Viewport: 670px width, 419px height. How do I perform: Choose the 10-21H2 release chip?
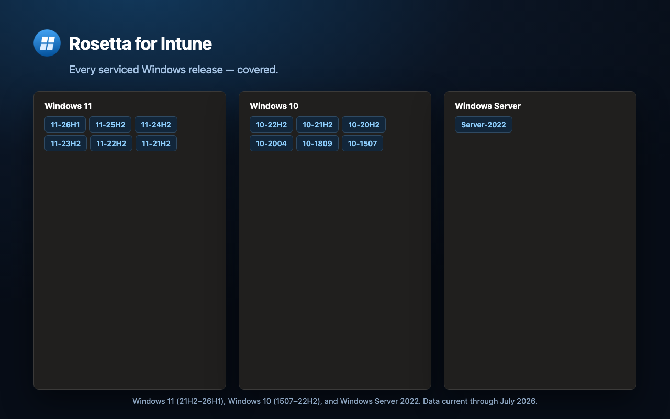click(317, 125)
